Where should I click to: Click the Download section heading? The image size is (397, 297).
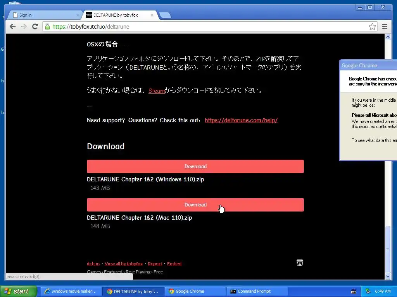coord(105,147)
